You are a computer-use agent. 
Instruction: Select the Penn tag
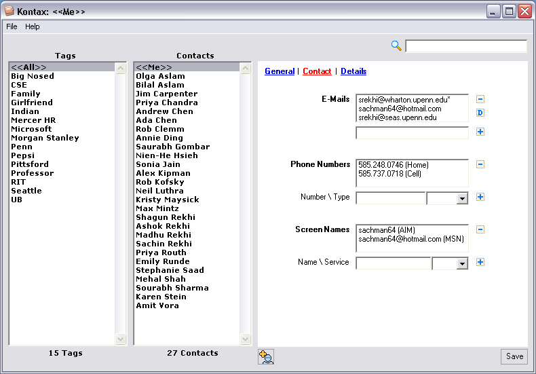tap(62, 147)
